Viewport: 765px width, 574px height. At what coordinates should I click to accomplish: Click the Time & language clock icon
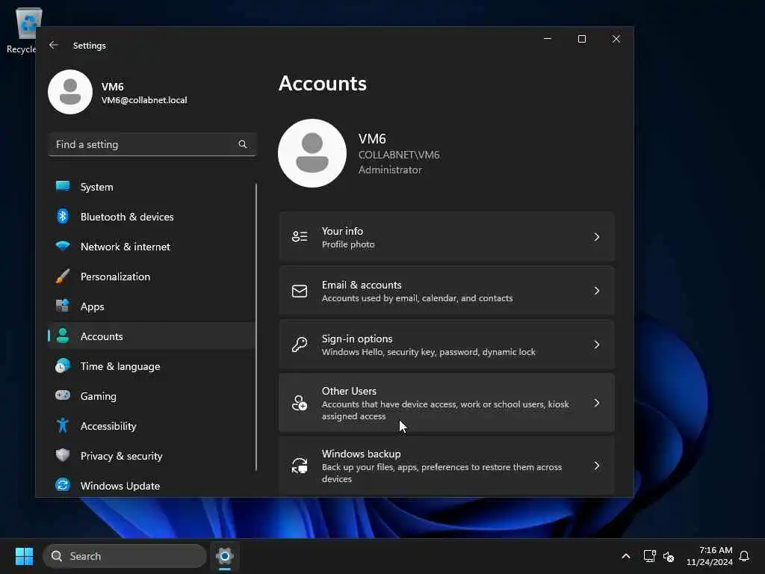pos(63,365)
